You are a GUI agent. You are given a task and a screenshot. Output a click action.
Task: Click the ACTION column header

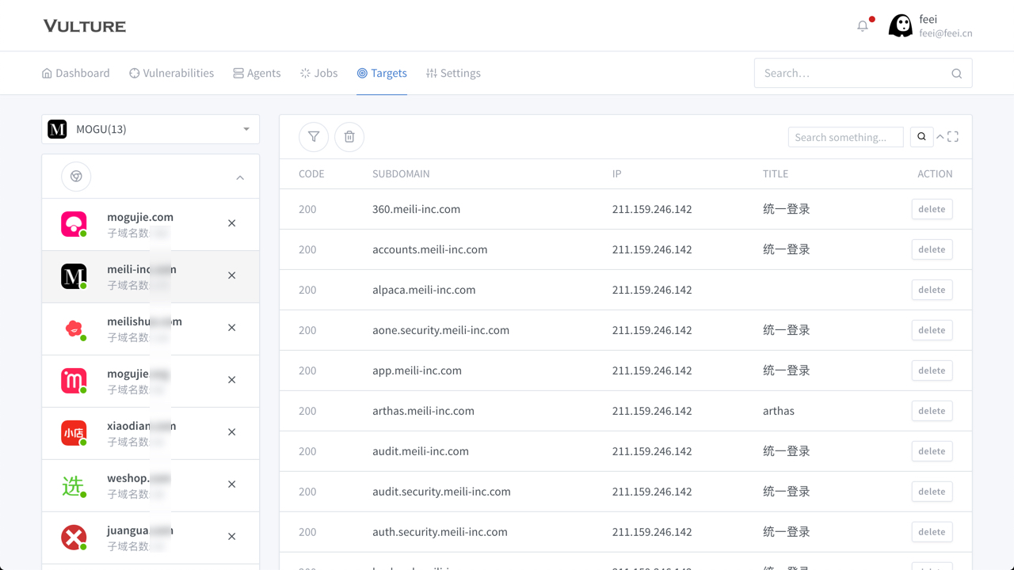tap(935, 173)
